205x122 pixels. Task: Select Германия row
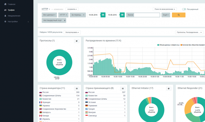pos(105,106)
